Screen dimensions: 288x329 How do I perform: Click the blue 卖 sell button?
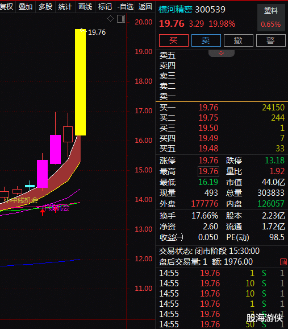206,40
